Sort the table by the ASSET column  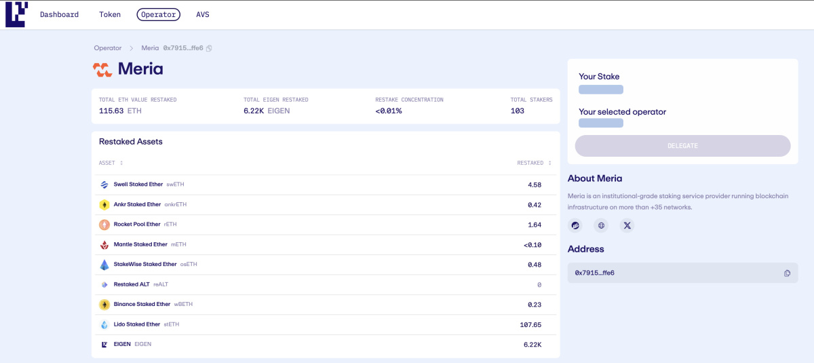(111, 163)
